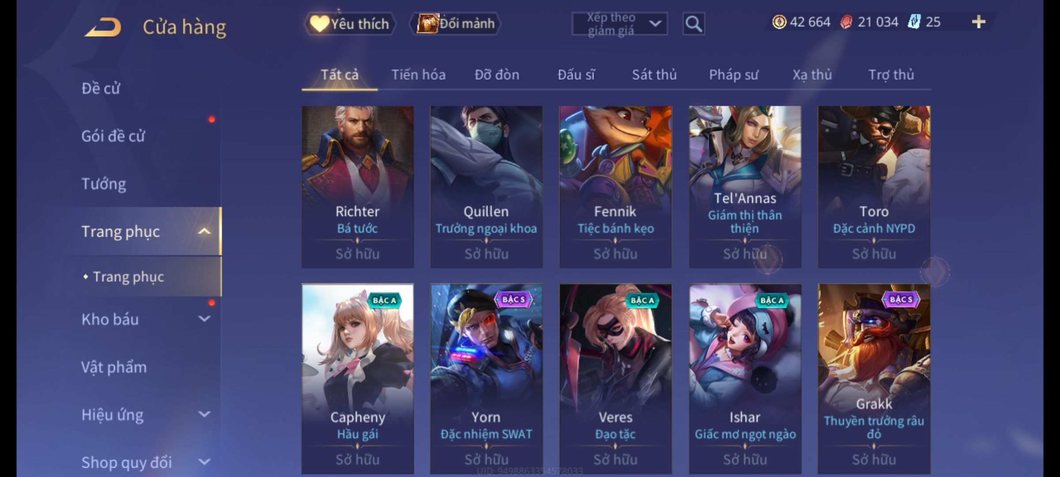Tap the blue voucher currency icon
The width and height of the screenshot is (1060, 477).
pos(914,22)
